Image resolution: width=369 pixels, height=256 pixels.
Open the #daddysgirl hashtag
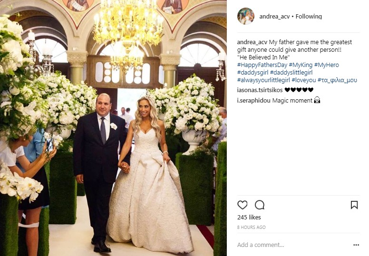252,72
